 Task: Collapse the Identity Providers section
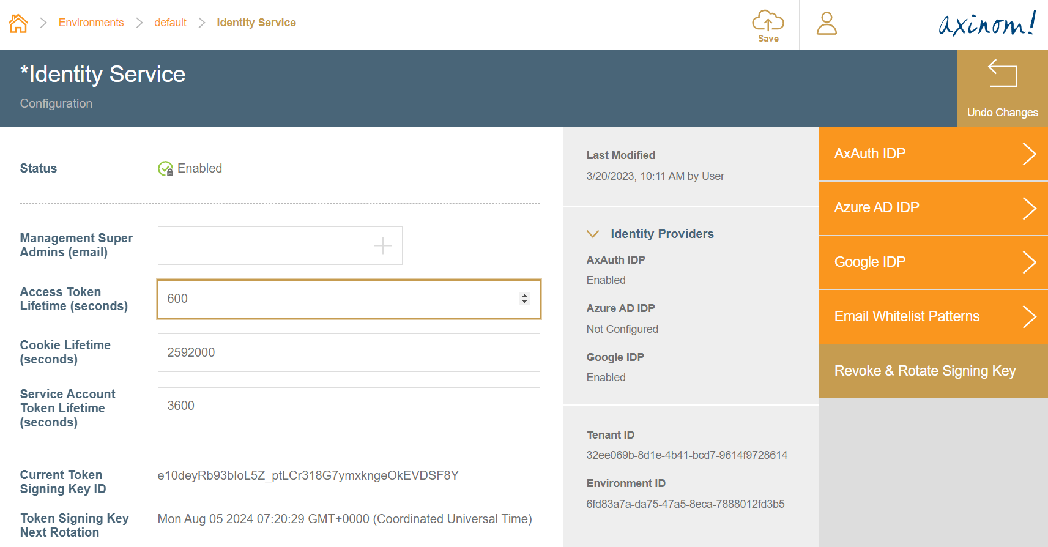[592, 234]
